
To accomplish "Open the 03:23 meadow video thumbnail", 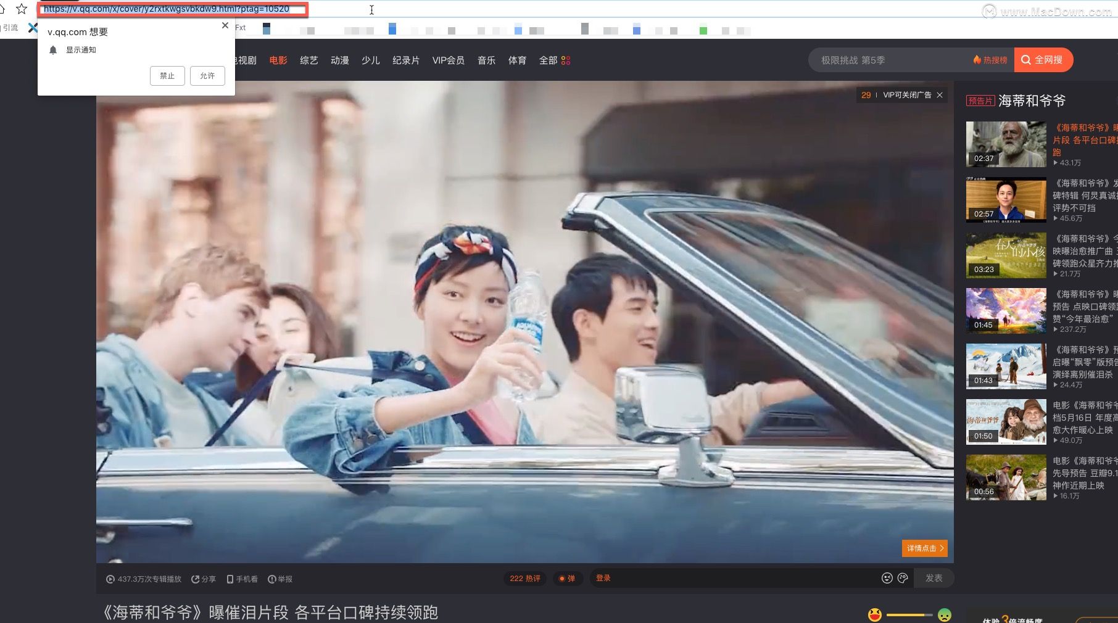I will tap(1006, 255).
